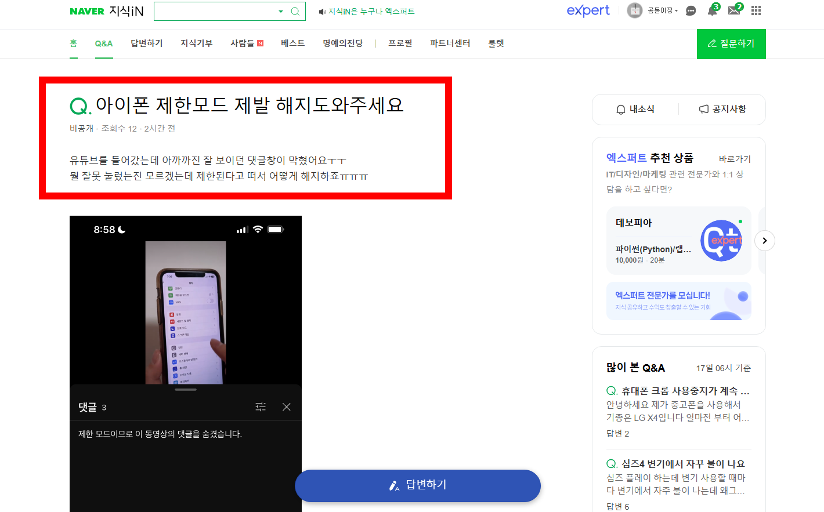Click 파이썬(Python)/랩... product text
The height and width of the screenshot is (512, 824).
[x=653, y=249]
